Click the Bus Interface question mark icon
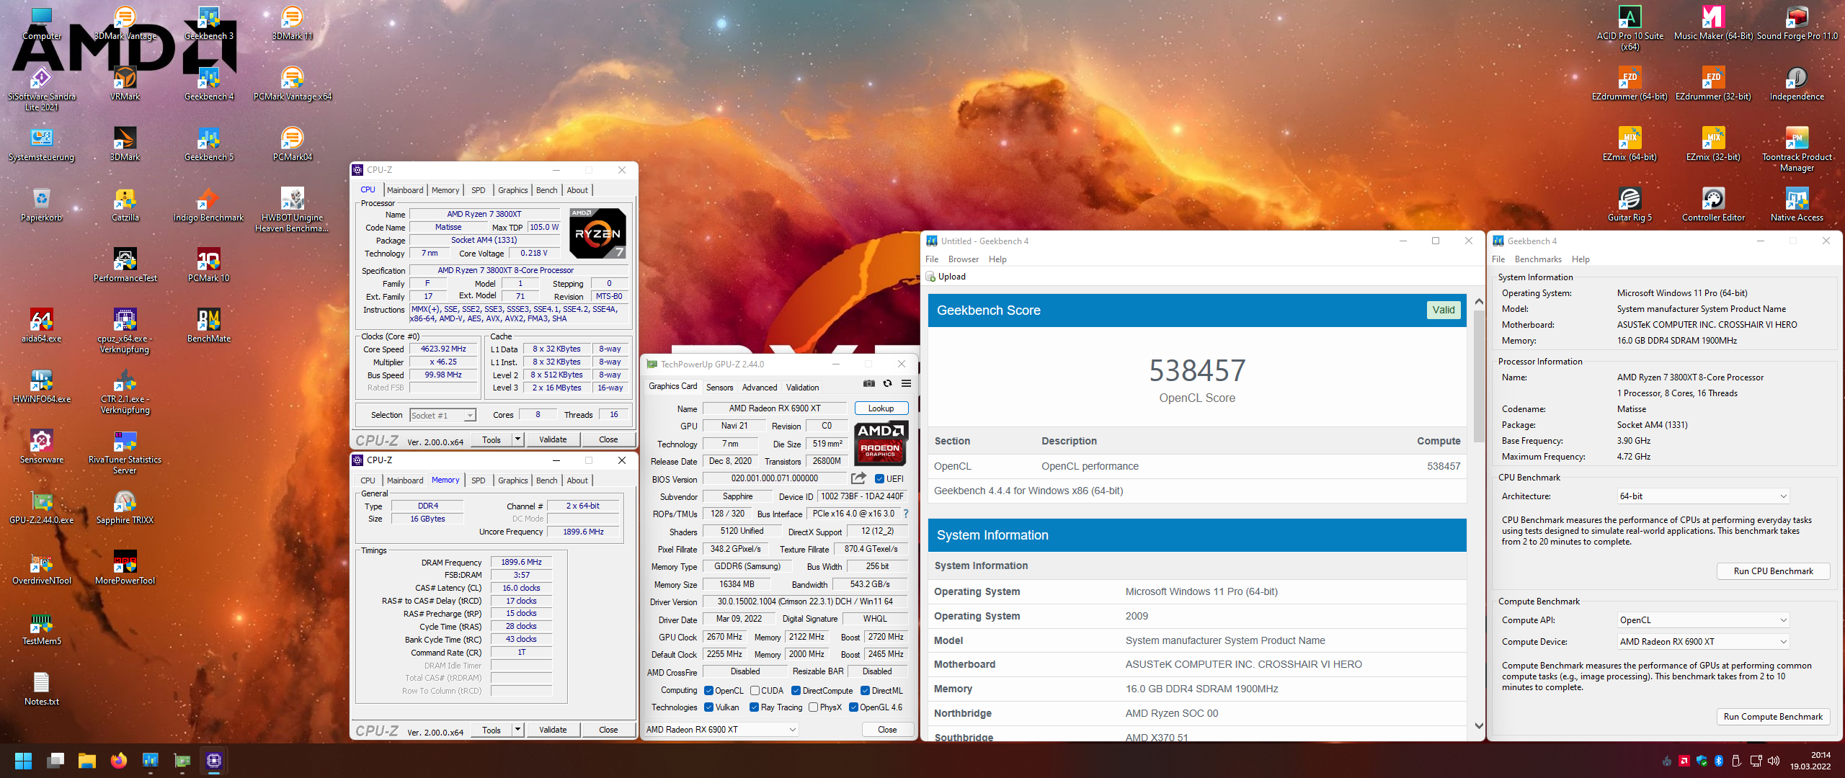1845x778 pixels. 906,514
